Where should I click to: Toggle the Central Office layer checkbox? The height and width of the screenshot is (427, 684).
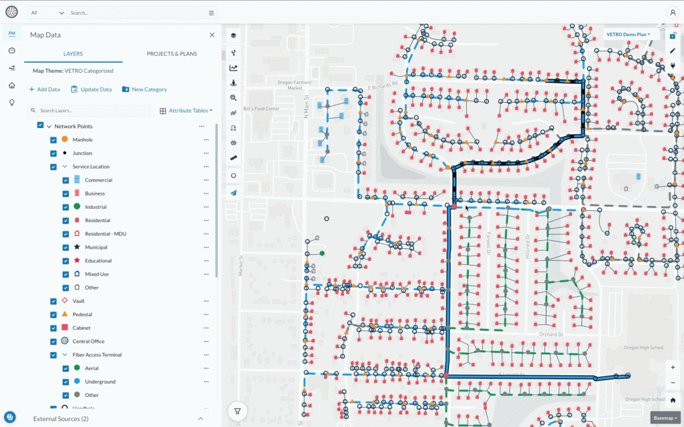[x=53, y=342]
